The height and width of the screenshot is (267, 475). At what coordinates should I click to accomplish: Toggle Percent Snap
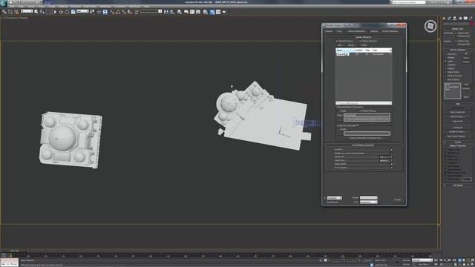click(x=124, y=12)
